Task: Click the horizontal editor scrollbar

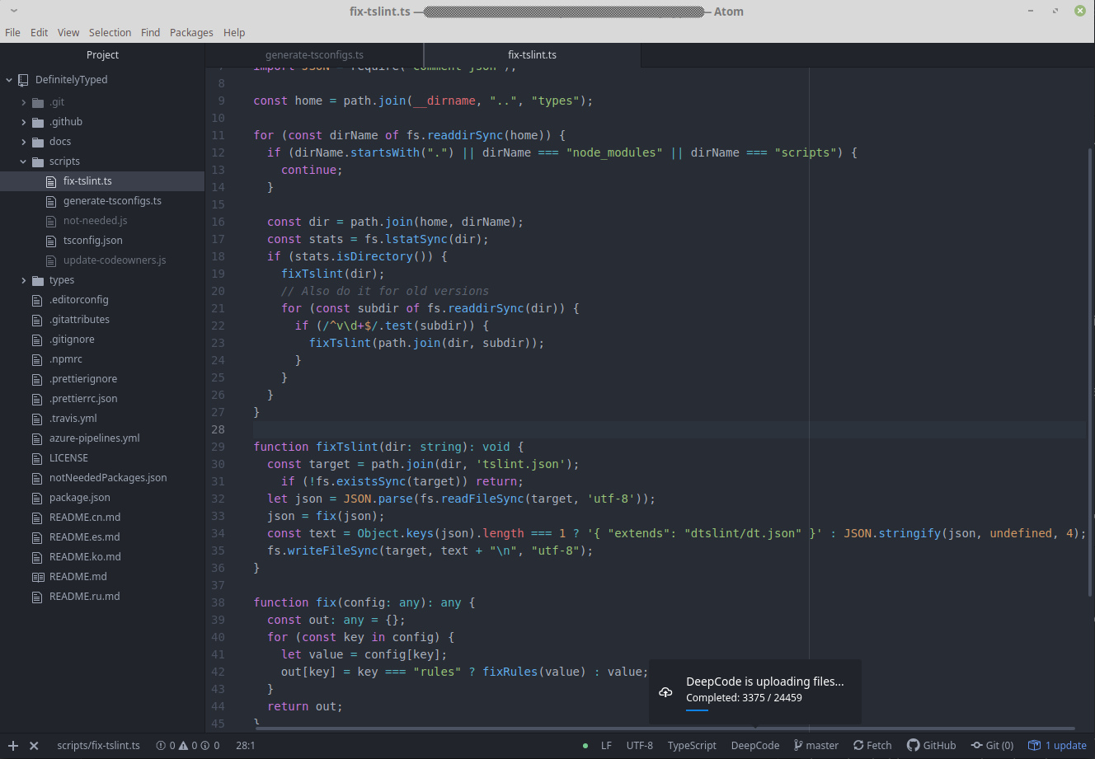Action: (665, 729)
